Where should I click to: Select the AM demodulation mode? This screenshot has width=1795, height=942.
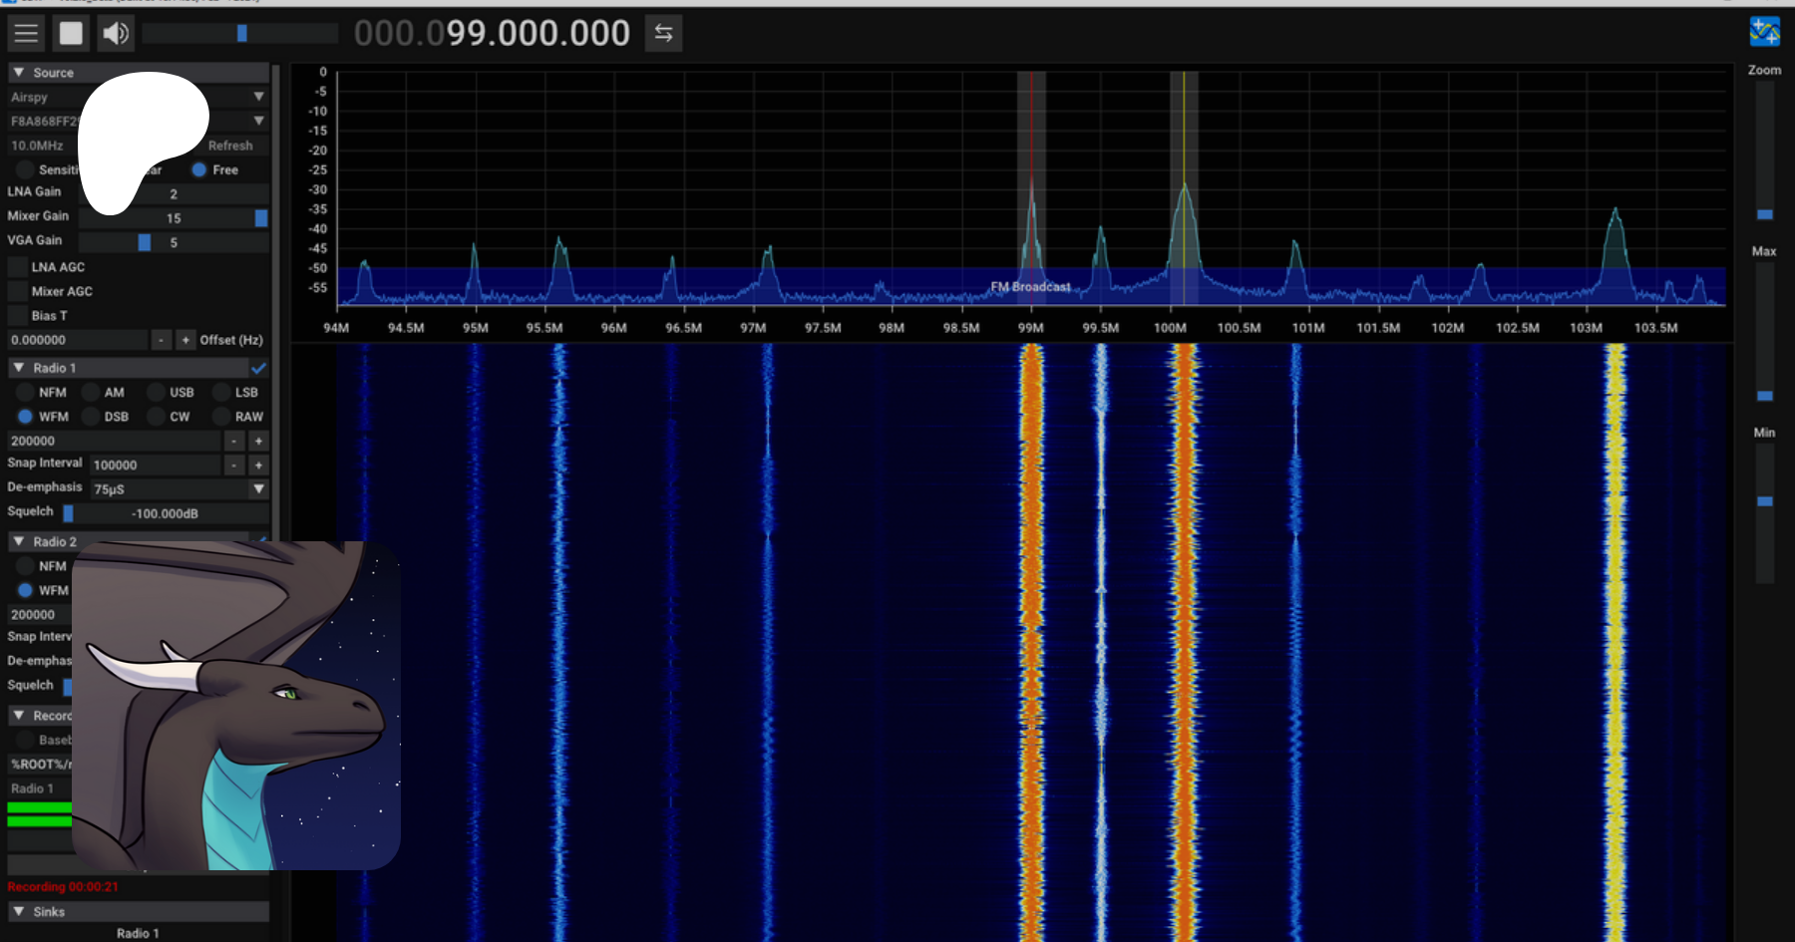pyautogui.click(x=92, y=393)
